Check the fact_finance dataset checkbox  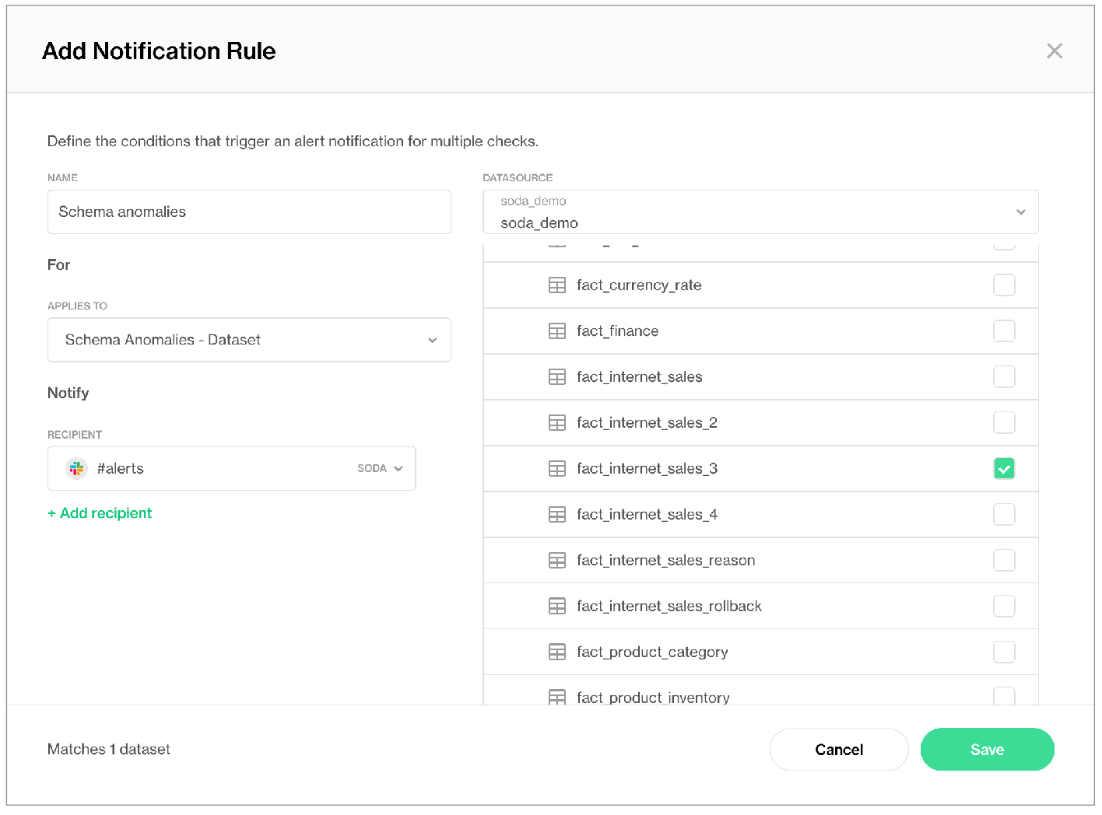(x=1004, y=331)
